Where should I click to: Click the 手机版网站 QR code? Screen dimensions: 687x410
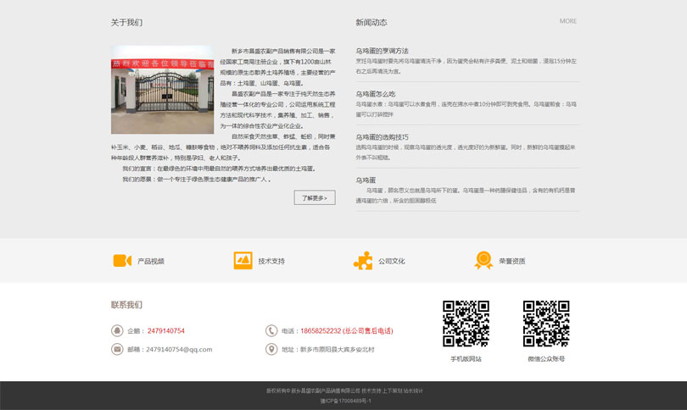[x=466, y=324]
